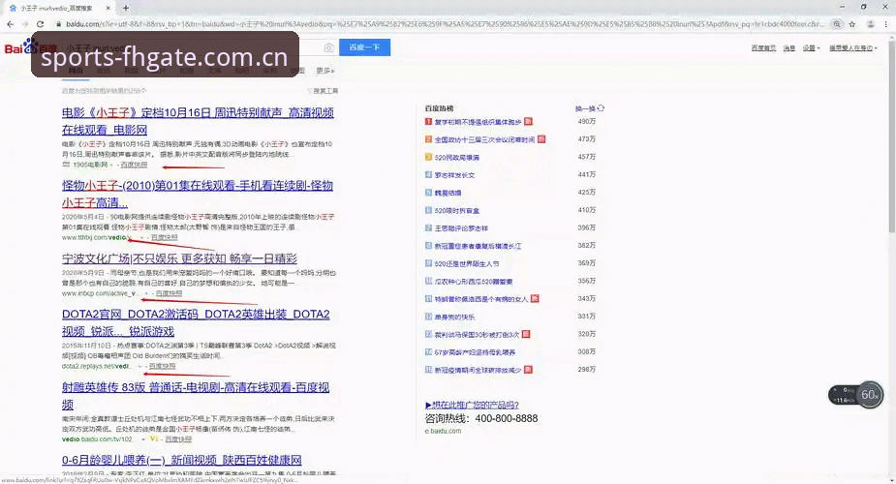Click the 400-800-8888 hotline number
Image resolution: width=896 pixels, height=484 pixels.
pos(506,418)
